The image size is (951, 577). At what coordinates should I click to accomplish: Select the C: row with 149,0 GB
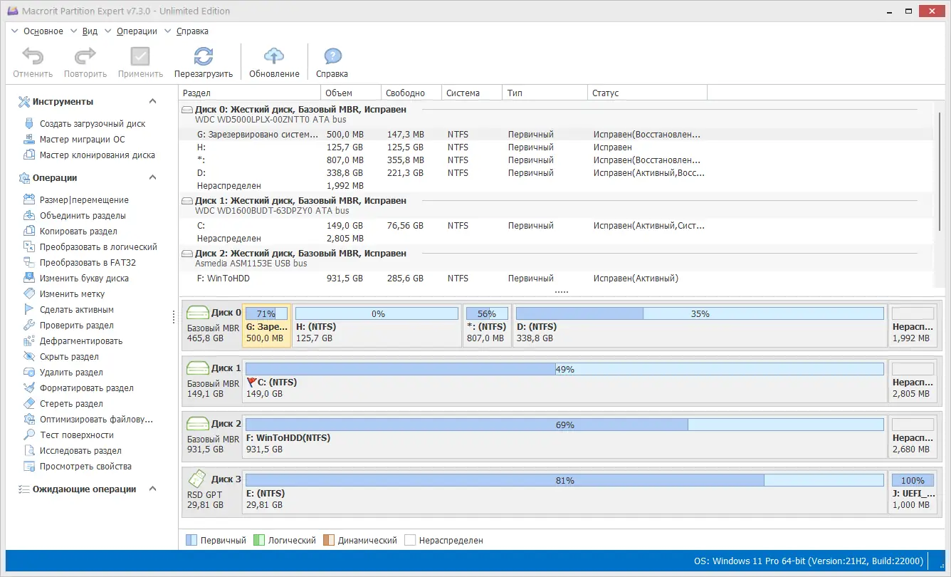click(556, 226)
